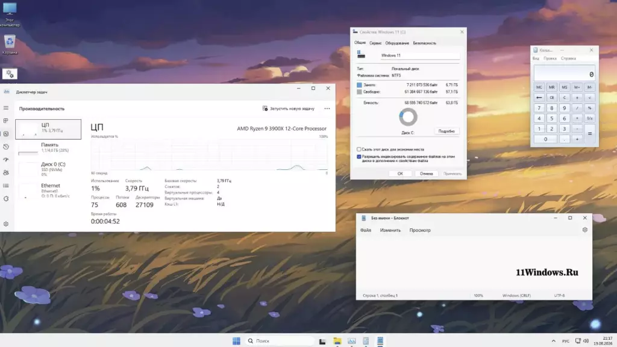Select the Ethernet performance entry
Image resolution: width=617 pixels, height=347 pixels.
[x=48, y=190]
